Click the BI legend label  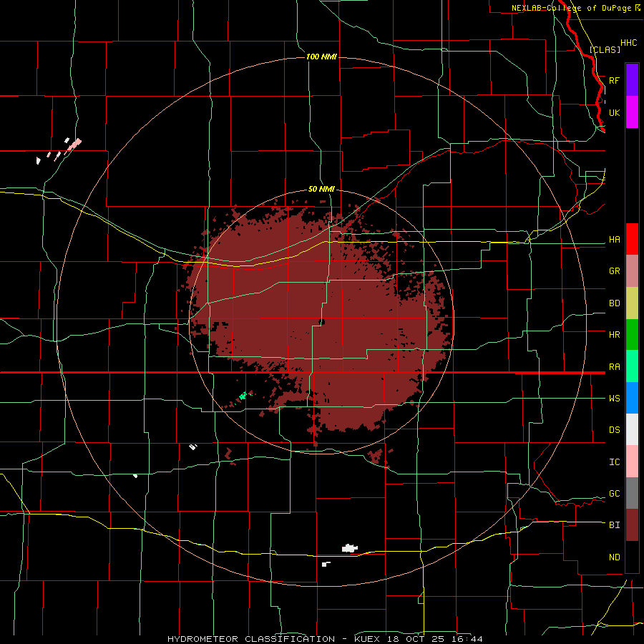point(614,525)
